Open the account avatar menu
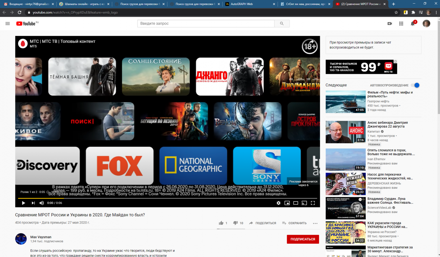This screenshot has height=257, width=440. pos(426,24)
